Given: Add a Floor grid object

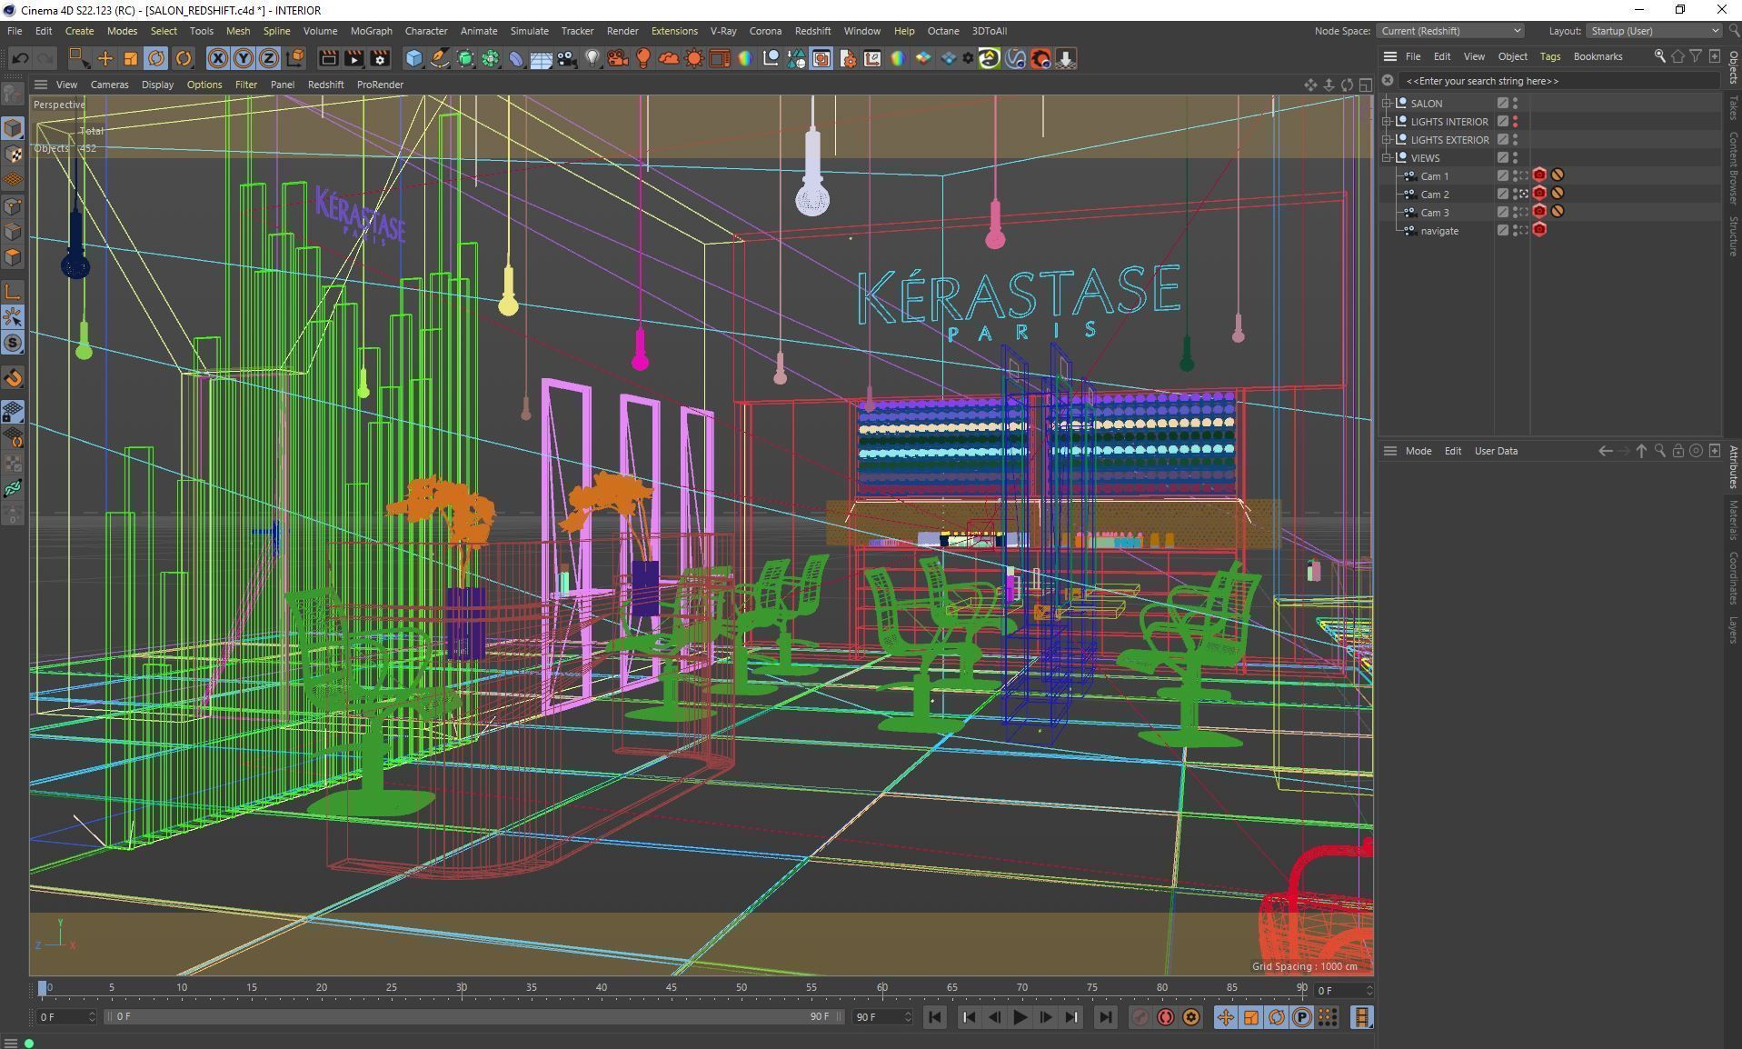Looking at the screenshot, I should (x=541, y=58).
